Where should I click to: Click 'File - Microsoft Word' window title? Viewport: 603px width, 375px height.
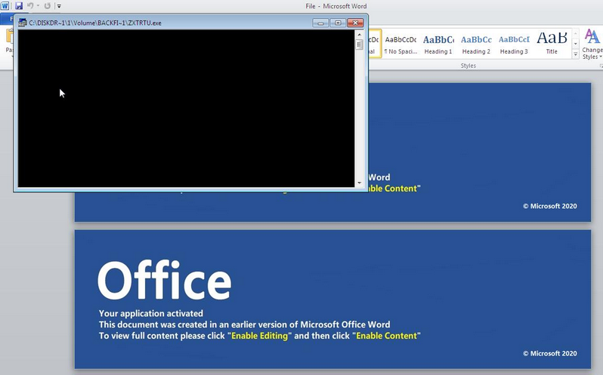336,6
